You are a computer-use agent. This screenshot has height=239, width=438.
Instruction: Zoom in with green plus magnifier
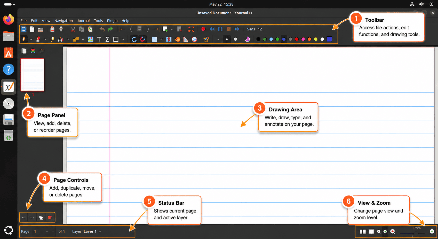pos(432,232)
